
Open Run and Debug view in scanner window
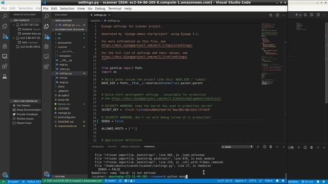(x=47, y=47)
